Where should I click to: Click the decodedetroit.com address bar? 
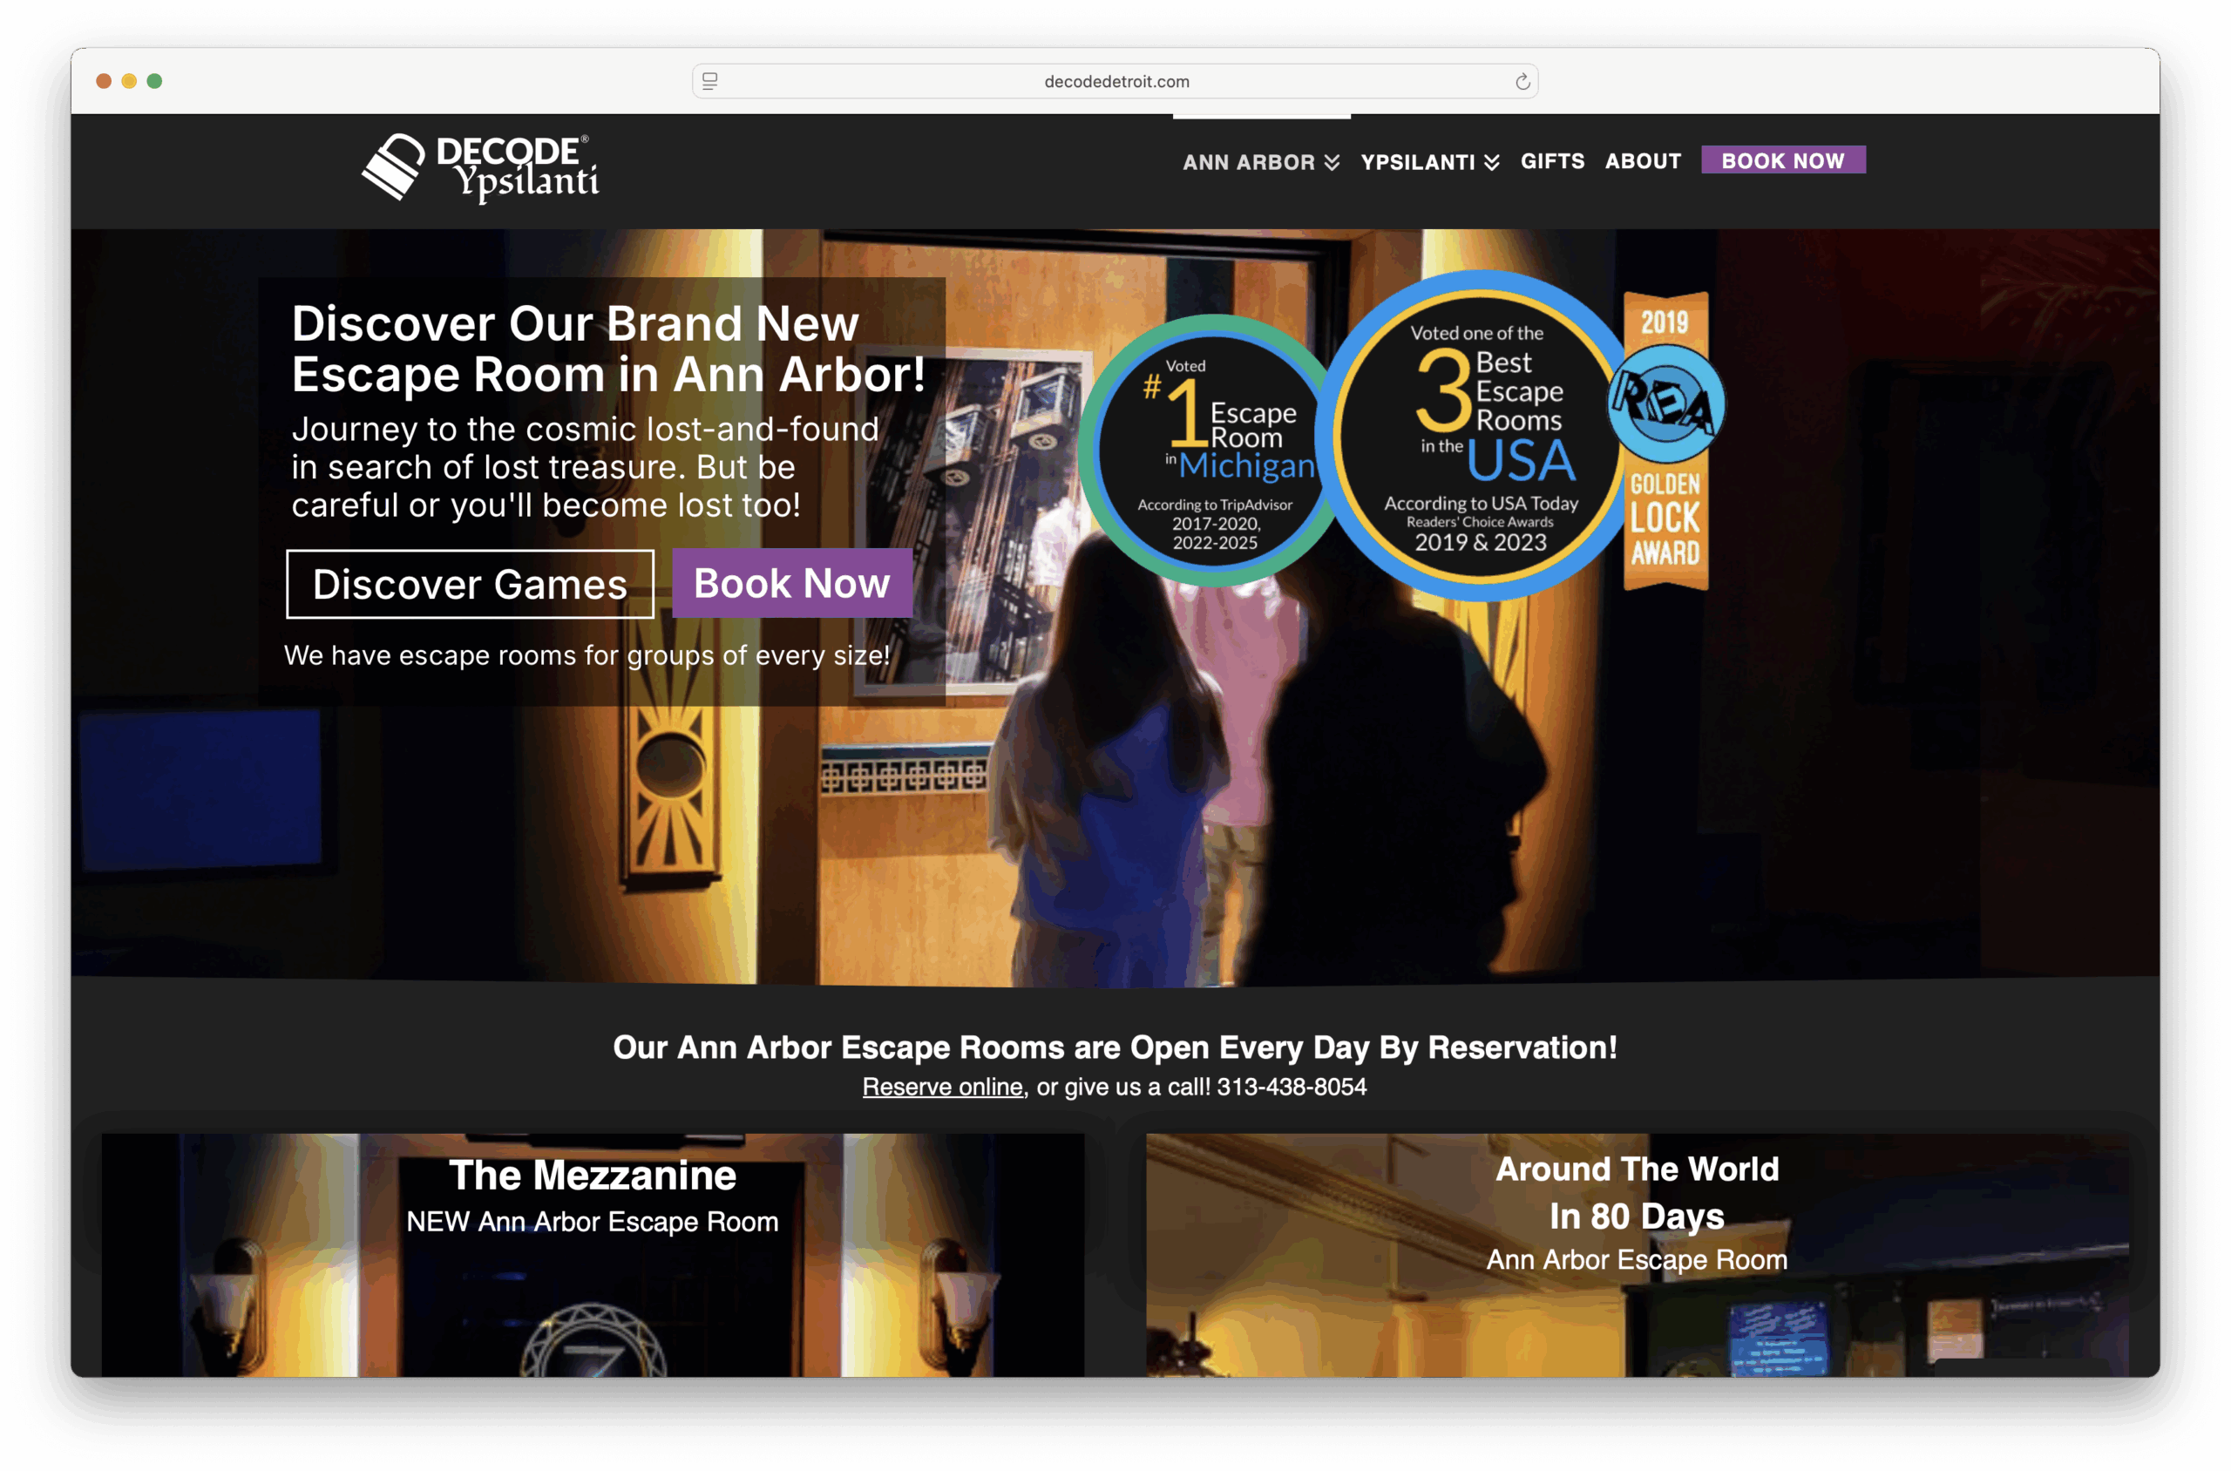pyautogui.click(x=1115, y=82)
